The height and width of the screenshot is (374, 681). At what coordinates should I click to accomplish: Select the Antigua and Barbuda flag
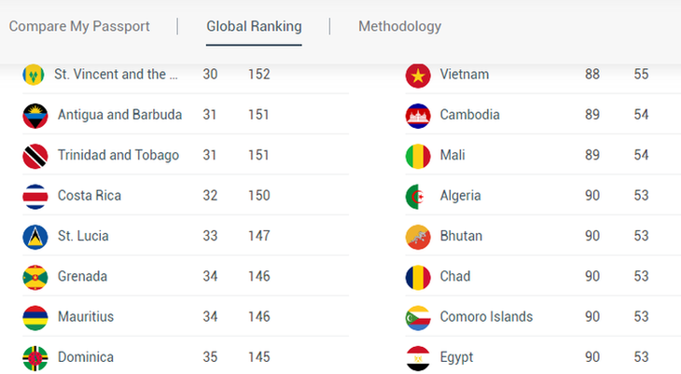pyautogui.click(x=35, y=116)
